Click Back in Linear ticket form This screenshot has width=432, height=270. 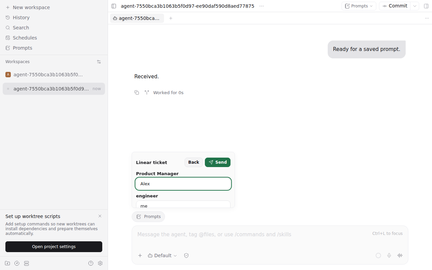(194, 162)
